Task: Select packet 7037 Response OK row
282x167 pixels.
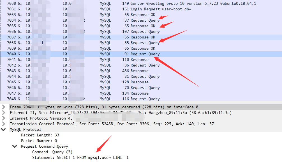Action: [x=141, y=37]
